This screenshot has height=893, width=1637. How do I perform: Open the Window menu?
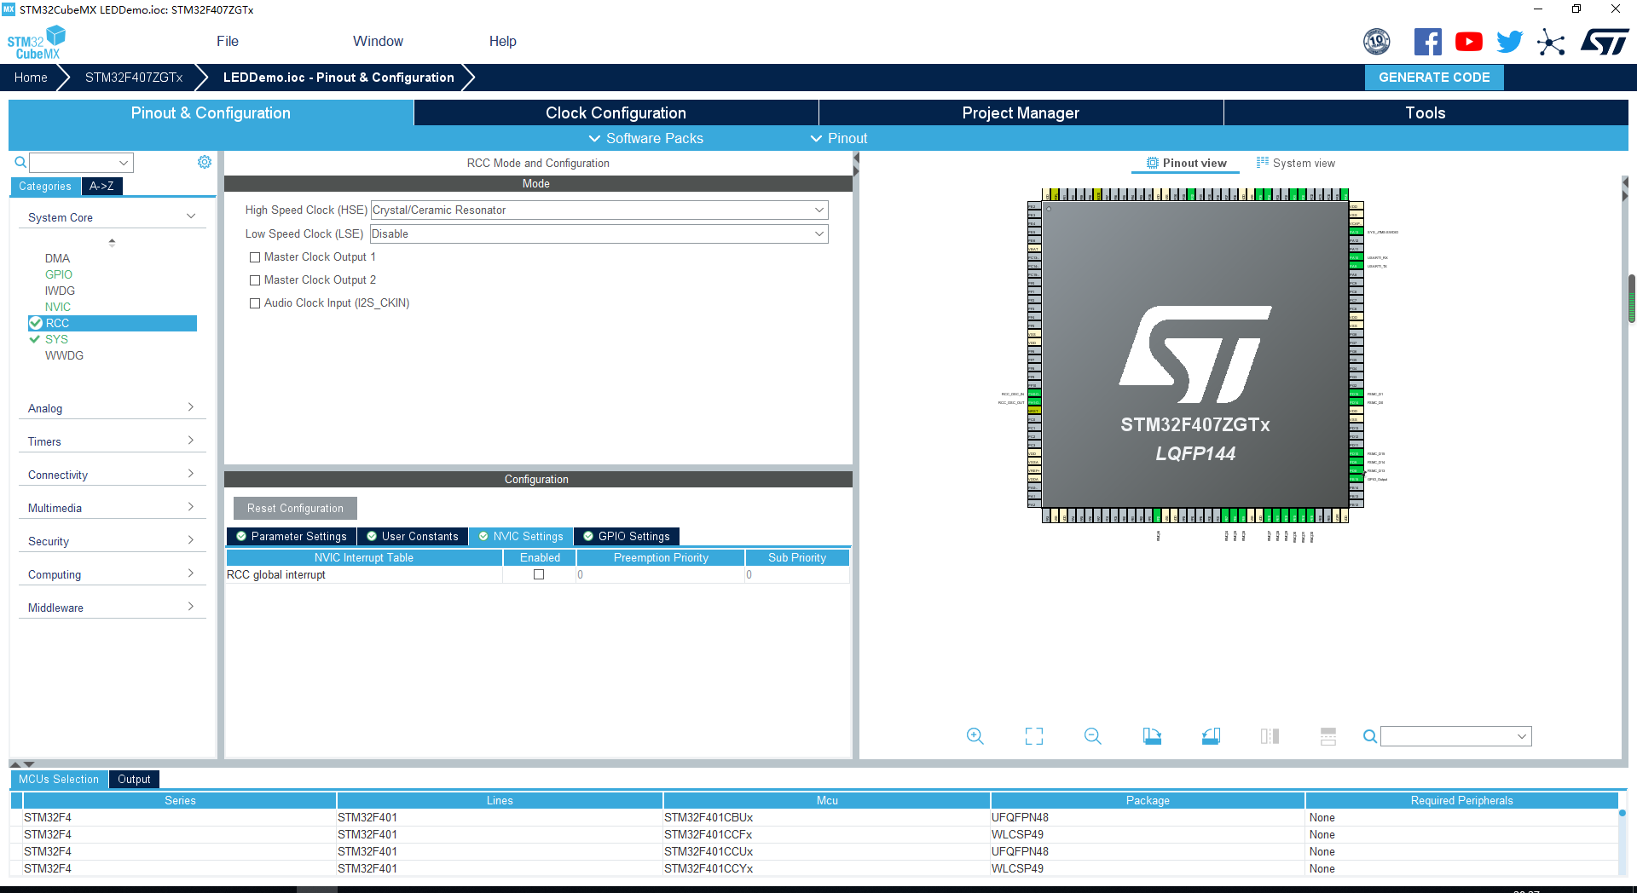(378, 41)
